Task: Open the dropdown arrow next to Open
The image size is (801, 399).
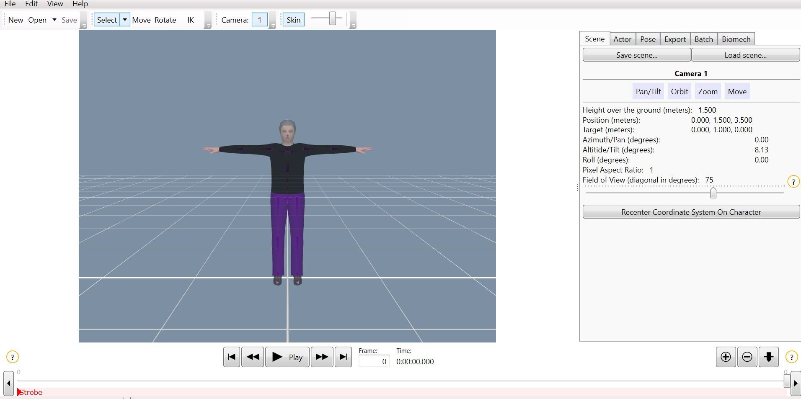Action: 54,20
